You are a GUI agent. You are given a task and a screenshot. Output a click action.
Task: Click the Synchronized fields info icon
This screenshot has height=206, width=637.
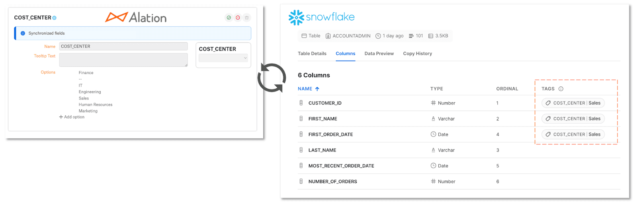tap(23, 33)
